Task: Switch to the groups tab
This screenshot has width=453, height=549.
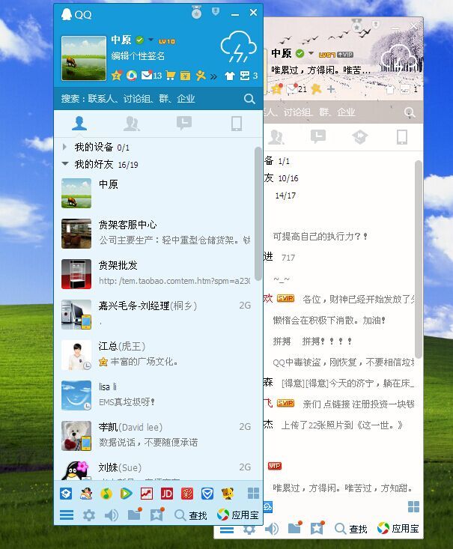Action: click(x=132, y=124)
